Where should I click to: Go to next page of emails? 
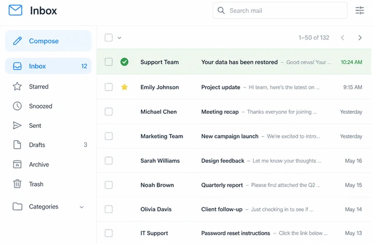coord(360,37)
